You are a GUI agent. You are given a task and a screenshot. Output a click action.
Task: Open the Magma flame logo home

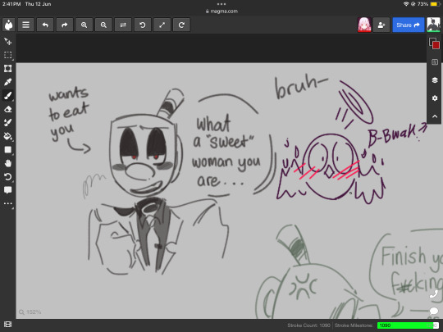coord(9,25)
